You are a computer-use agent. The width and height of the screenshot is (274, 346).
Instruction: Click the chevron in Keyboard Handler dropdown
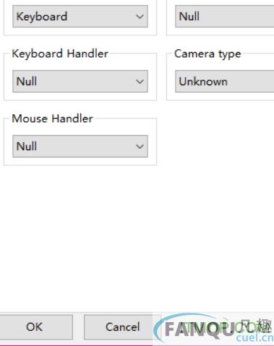coord(140,82)
